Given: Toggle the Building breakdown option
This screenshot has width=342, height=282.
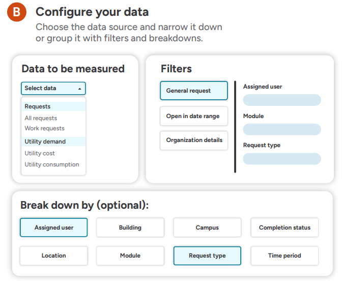Looking at the screenshot, I should coord(130,228).
